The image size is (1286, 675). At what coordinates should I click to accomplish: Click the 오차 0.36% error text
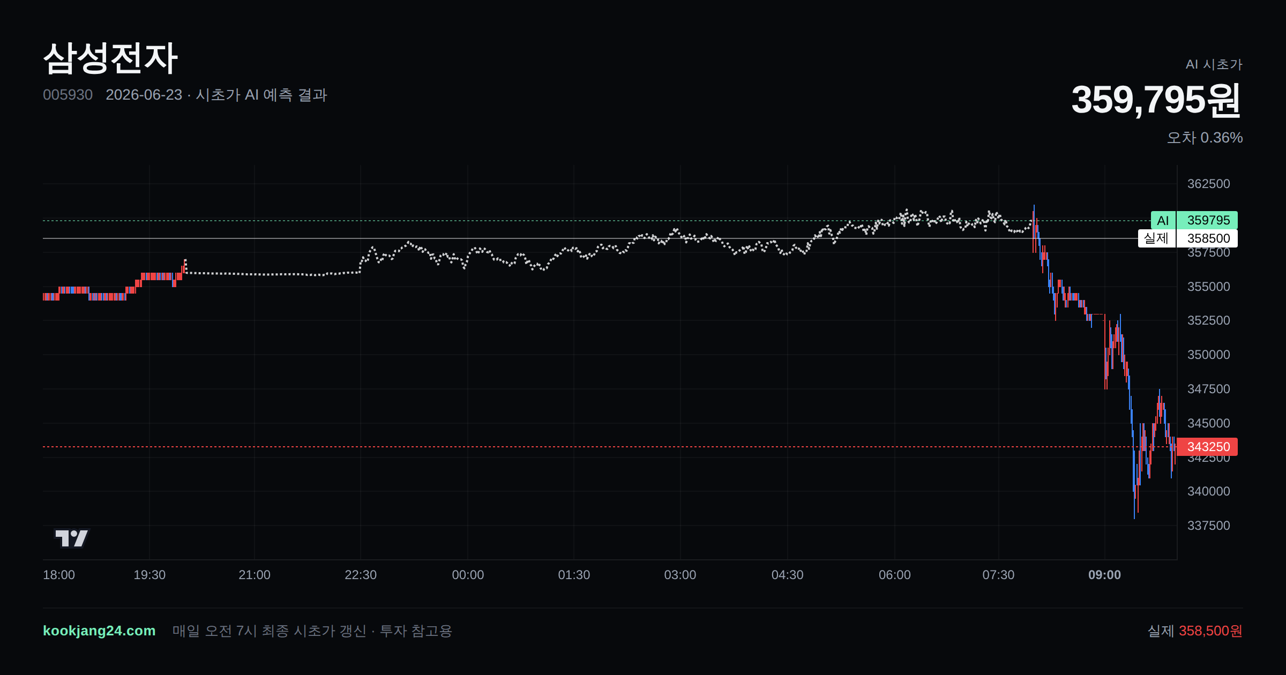click(1205, 138)
